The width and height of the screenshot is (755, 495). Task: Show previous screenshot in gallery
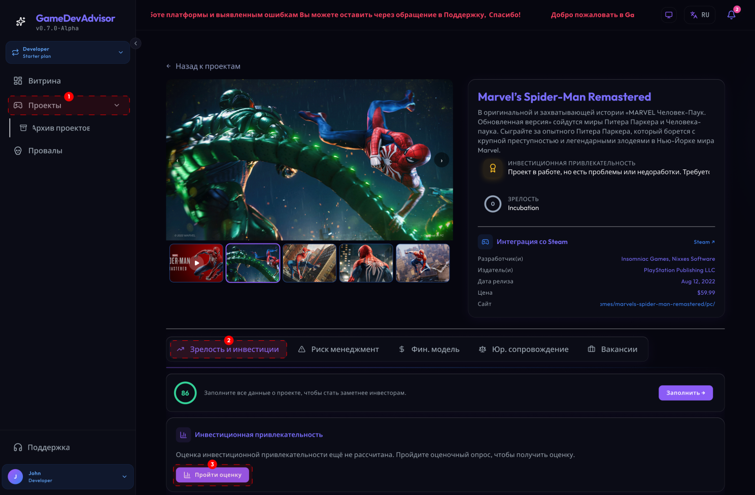click(x=178, y=160)
